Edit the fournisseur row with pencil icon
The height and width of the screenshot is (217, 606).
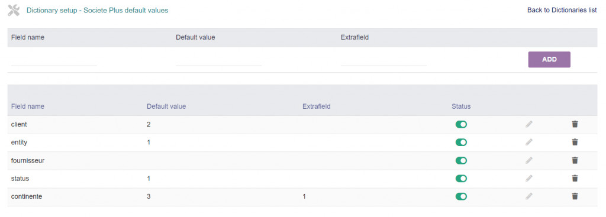point(528,160)
